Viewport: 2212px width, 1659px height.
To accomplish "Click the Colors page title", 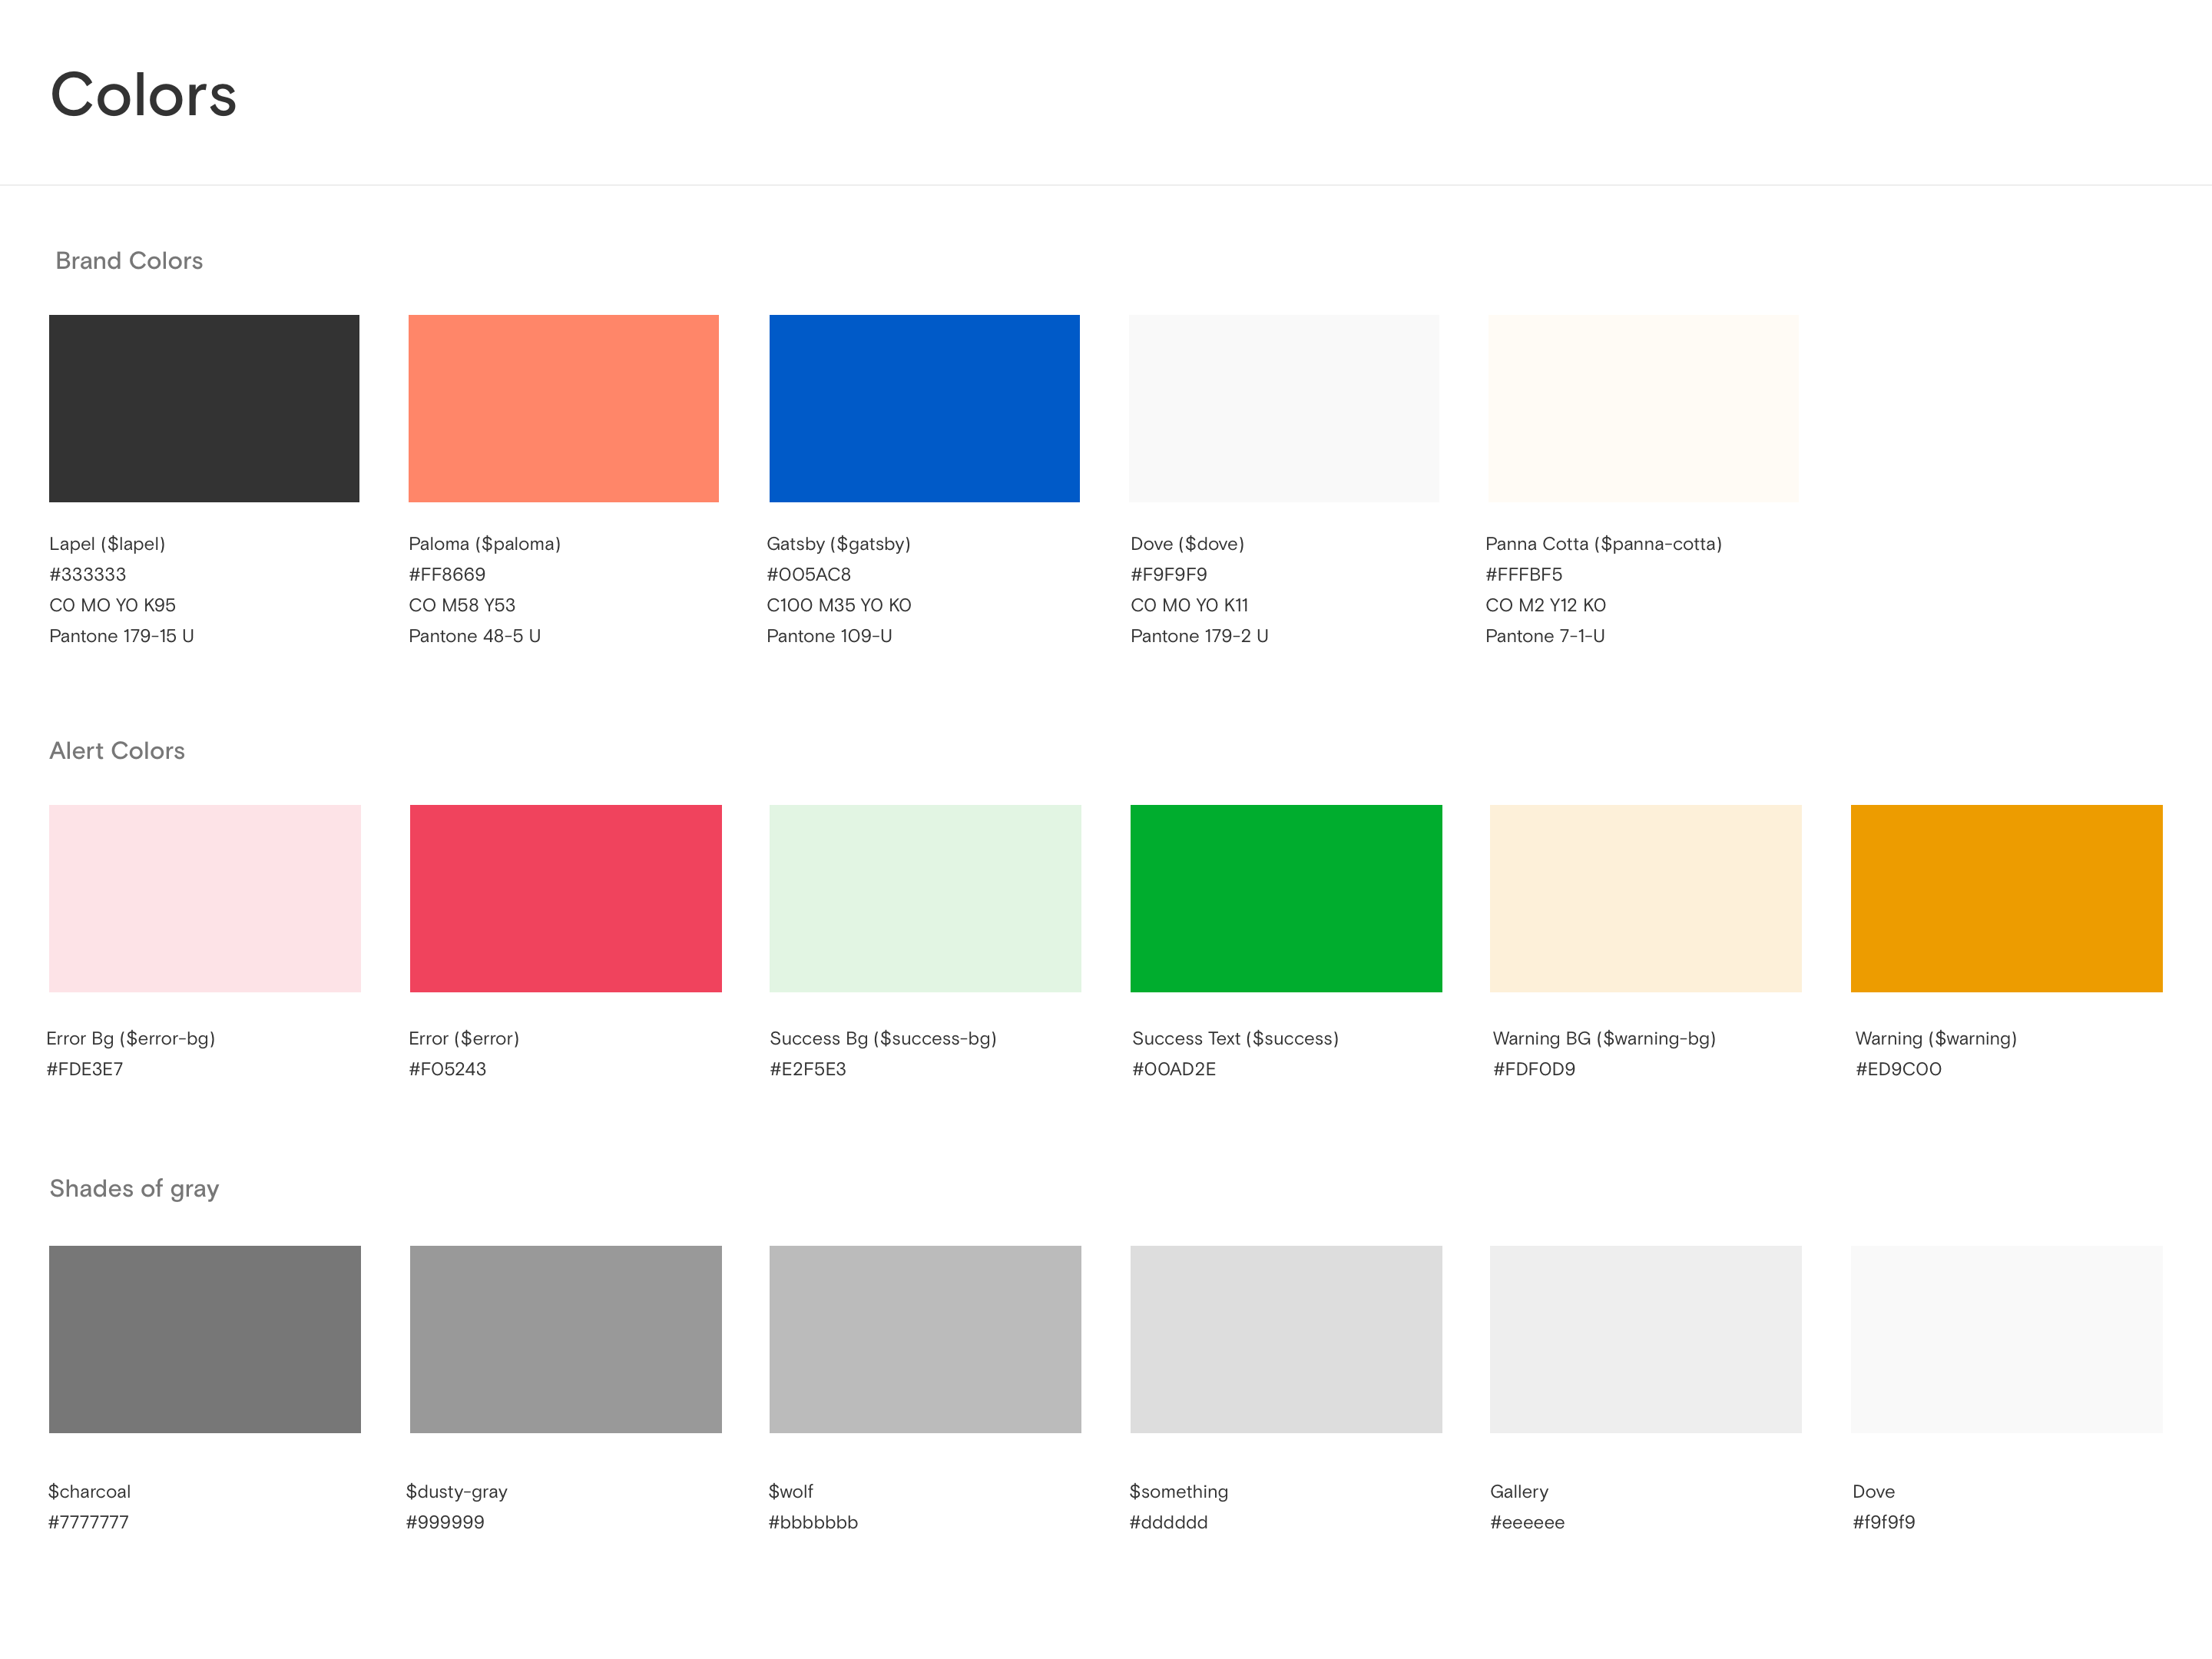I will click(143, 95).
